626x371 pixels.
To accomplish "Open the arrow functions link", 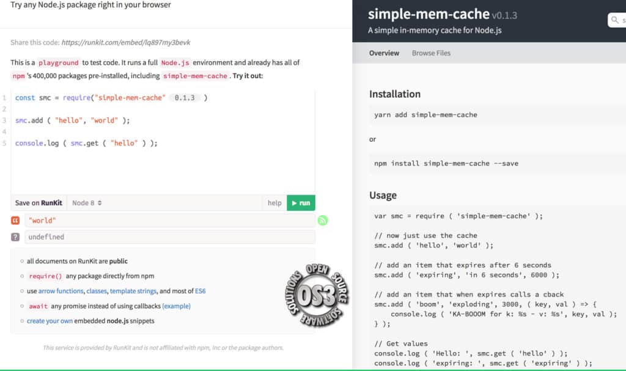I will pos(61,291).
